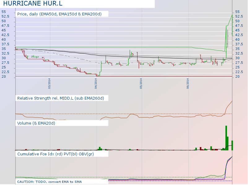Screen dimensions: 248x185
Task: Click the CAUTION: TODO note at bottom
Action: [50, 182]
